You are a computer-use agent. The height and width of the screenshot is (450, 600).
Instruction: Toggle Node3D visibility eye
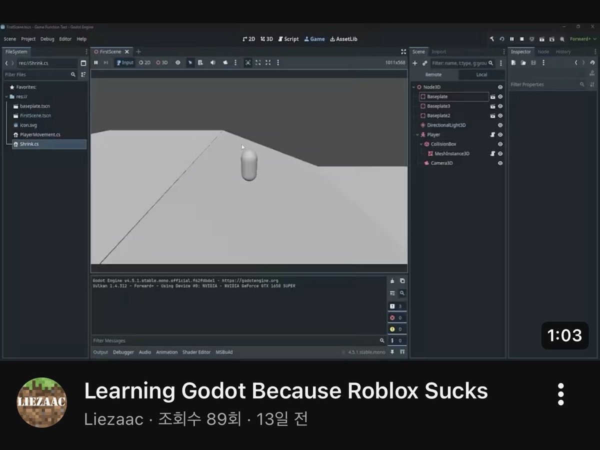point(500,87)
